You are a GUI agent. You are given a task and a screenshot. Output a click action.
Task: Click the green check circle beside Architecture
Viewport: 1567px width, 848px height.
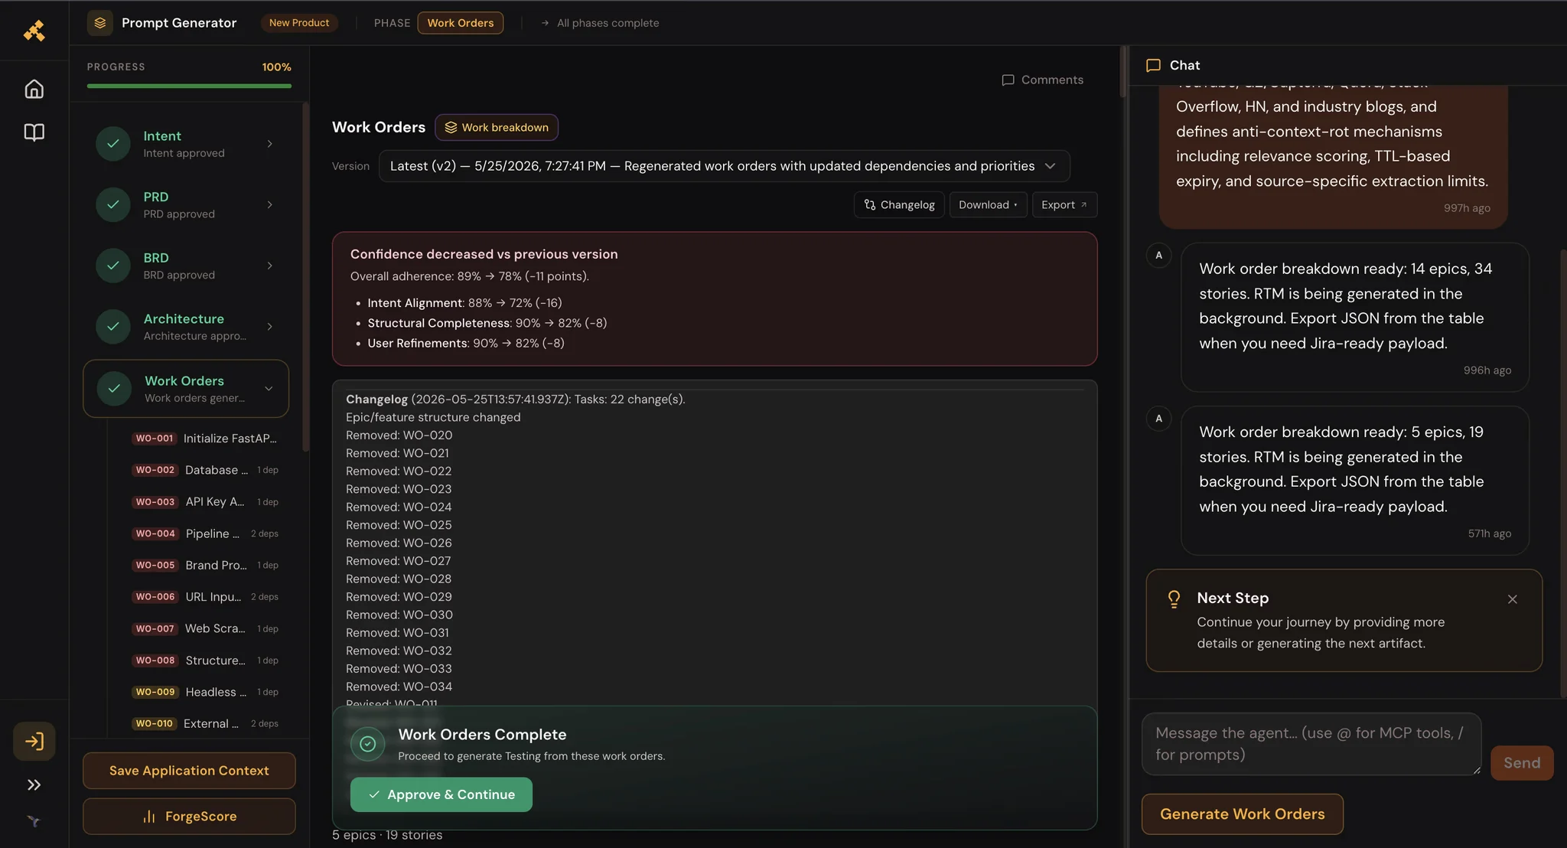click(x=113, y=327)
